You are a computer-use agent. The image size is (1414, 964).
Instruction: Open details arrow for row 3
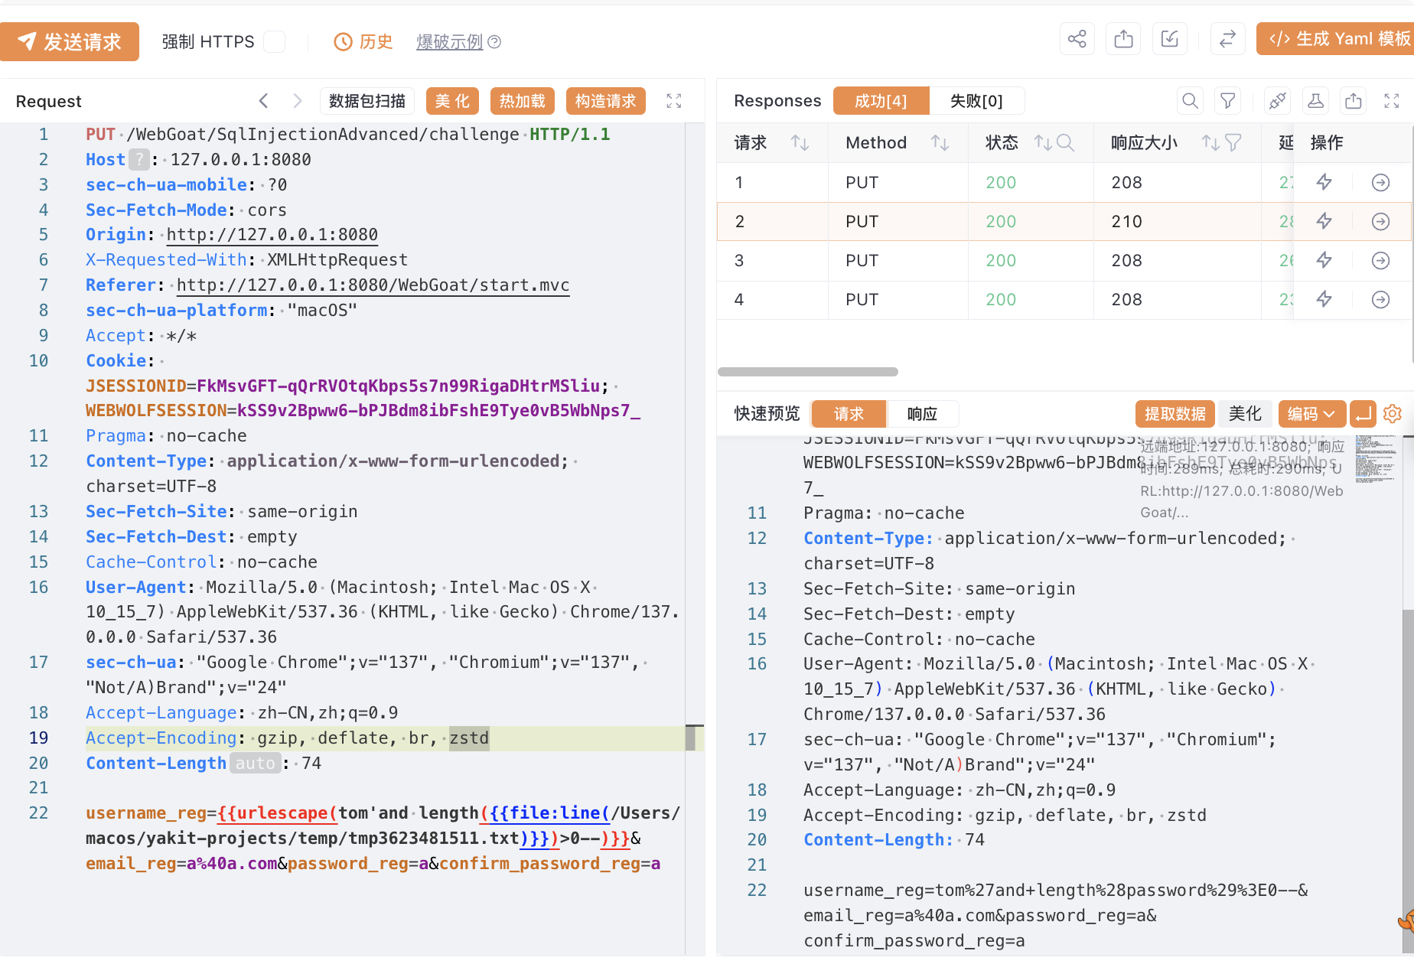(1380, 260)
